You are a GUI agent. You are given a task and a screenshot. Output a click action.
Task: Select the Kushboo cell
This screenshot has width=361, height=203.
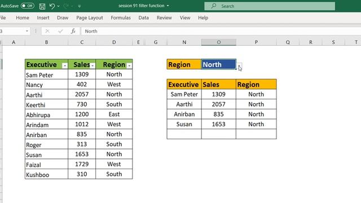click(x=46, y=174)
